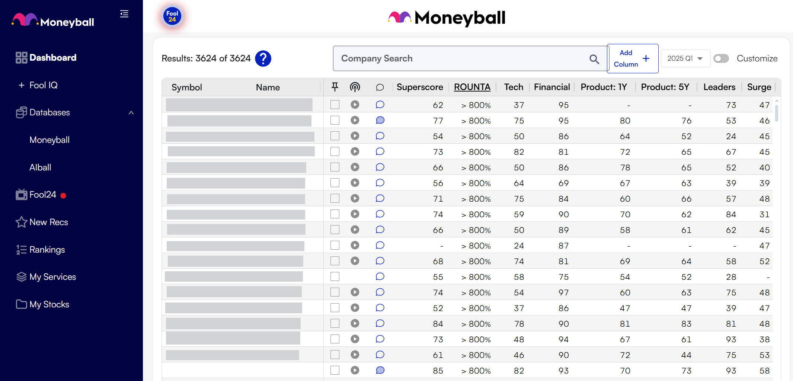Tick the checkbox in the Superscore 77 row
The width and height of the screenshot is (793, 381).
pos(335,120)
